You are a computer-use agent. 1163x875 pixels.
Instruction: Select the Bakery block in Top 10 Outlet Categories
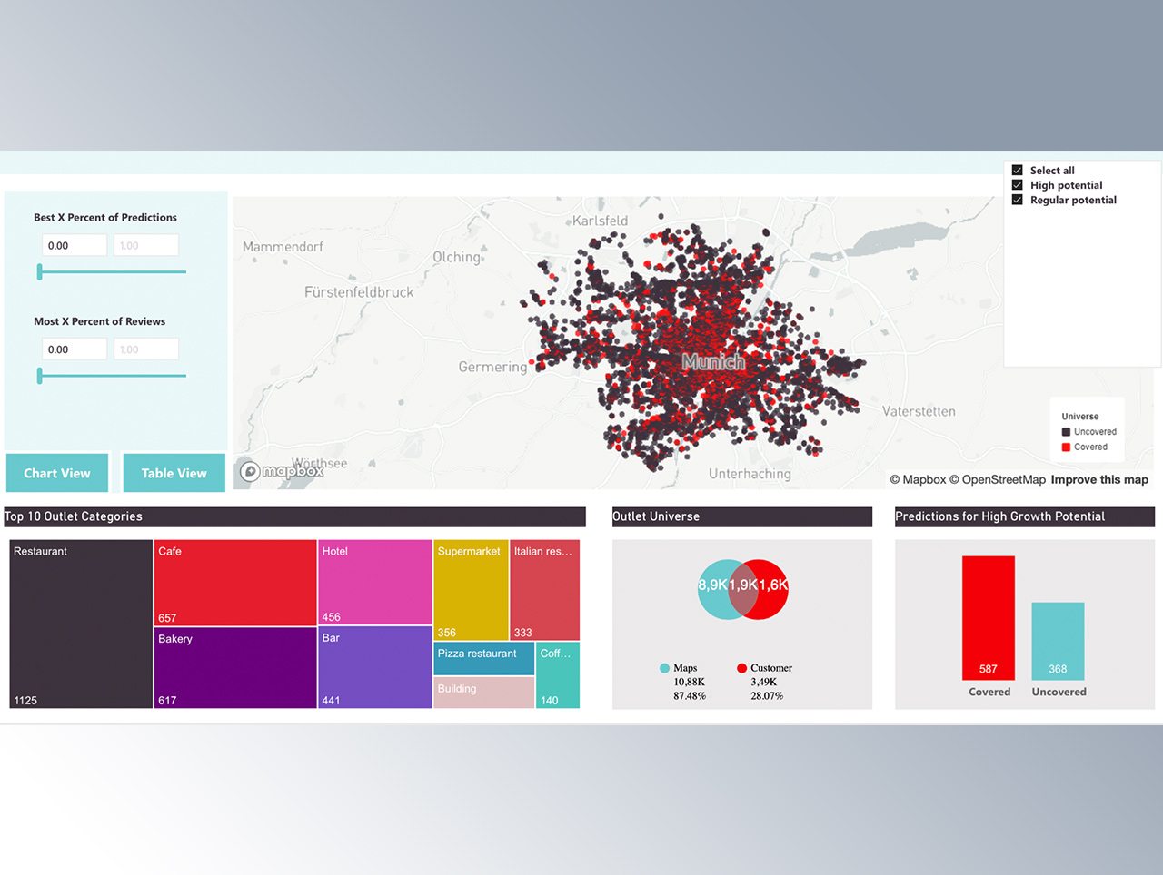pos(234,667)
